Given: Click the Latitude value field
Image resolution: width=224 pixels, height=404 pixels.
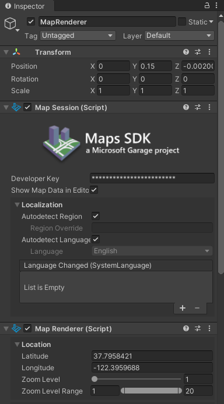Looking at the screenshot, I should click(x=152, y=356).
